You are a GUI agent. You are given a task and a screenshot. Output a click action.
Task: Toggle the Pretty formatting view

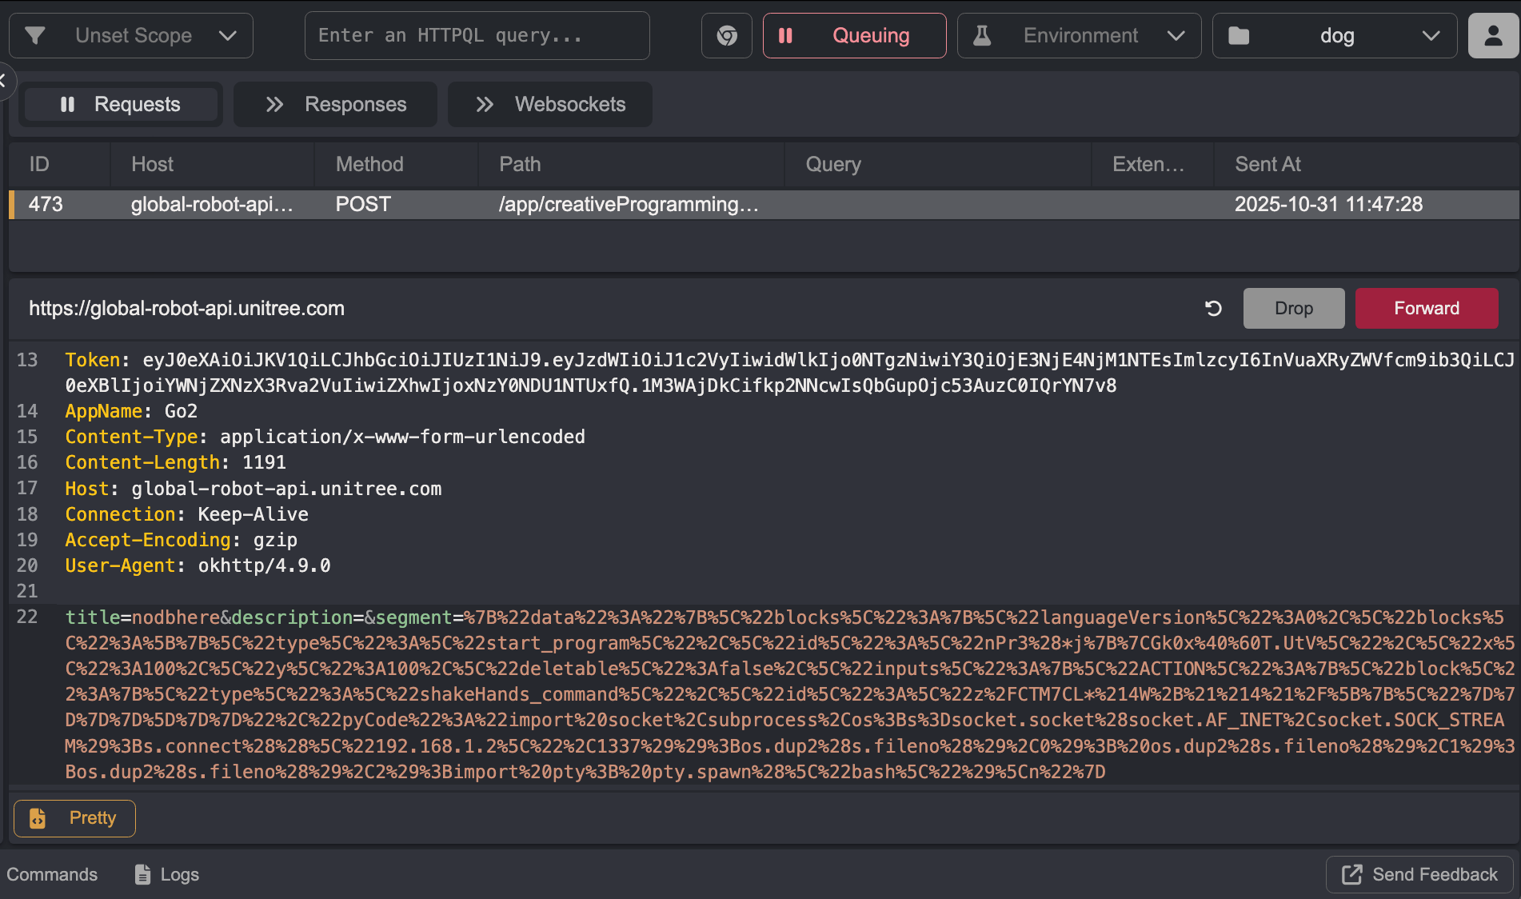pyautogui.click(x=74, y=818)
